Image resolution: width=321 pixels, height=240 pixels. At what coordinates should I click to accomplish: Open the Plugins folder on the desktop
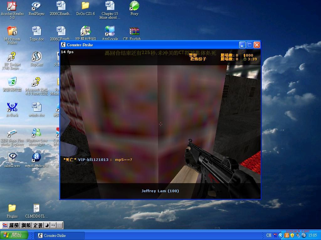point(12,208)
